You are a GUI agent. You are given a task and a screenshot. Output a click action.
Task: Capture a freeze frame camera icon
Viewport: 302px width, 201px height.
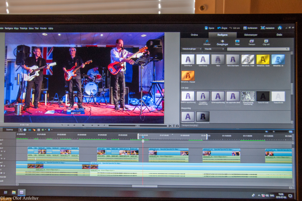(177, 126)
